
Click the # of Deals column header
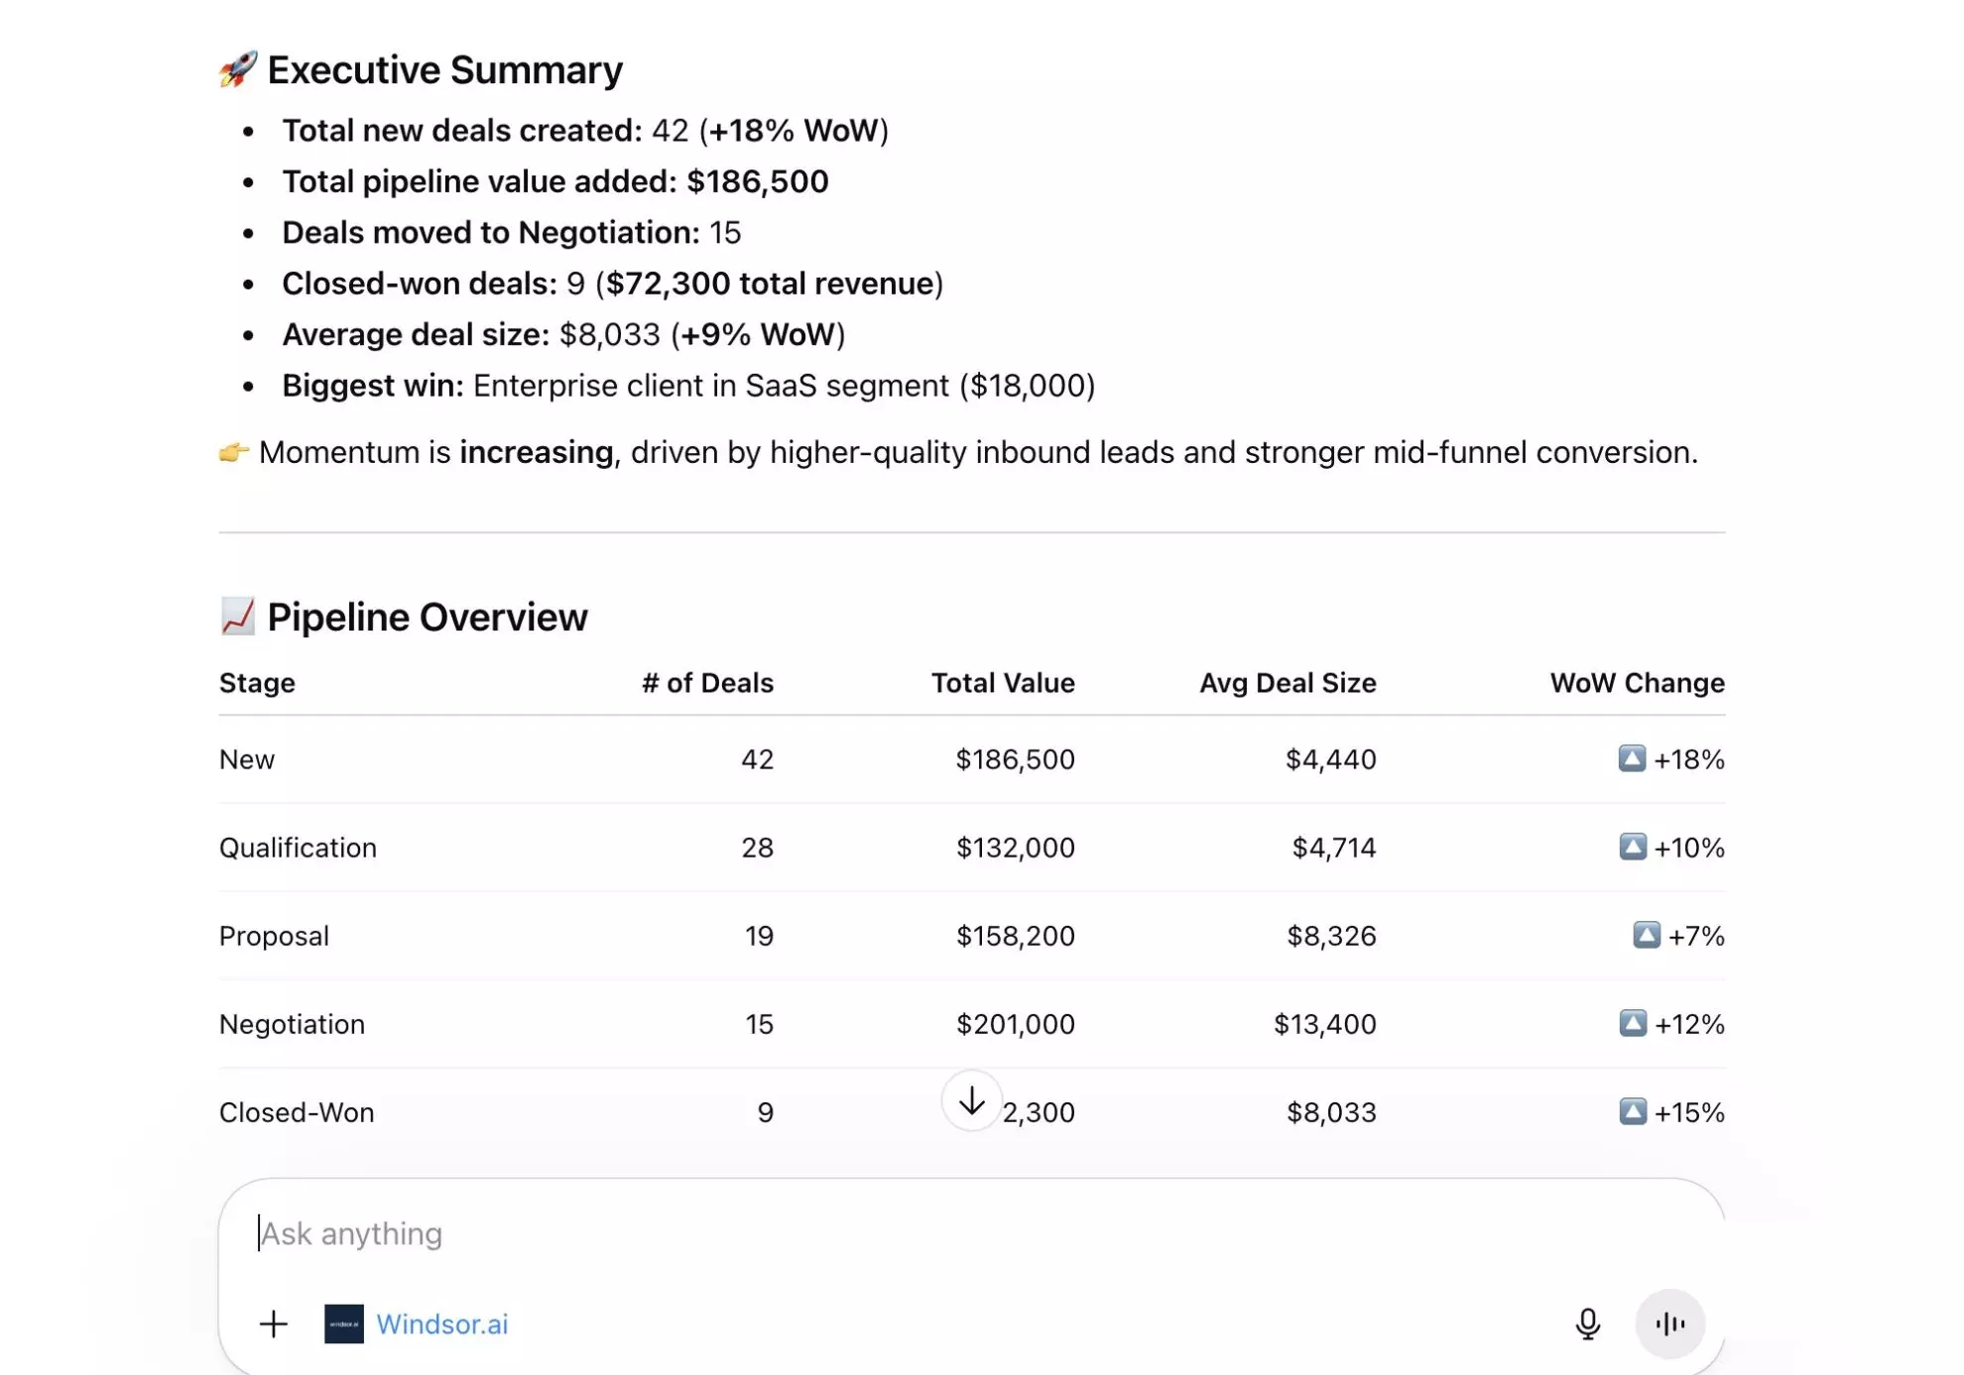708,682
